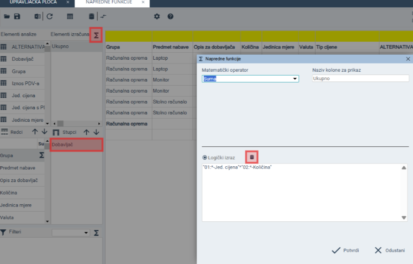The image size is (413, 264).
Task: Click sigma icon beside Elementi izračuna
Action: pyautogui.click(x=96, y=35)
